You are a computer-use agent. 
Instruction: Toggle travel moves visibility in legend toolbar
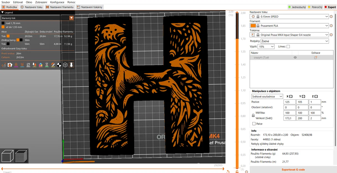[x=4, y=65]
